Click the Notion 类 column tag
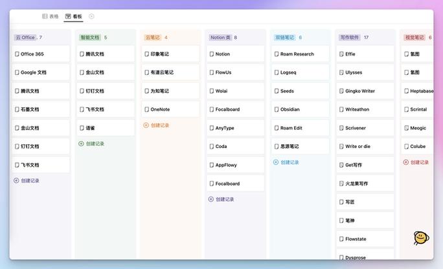The image size is (443, 269). tap(220, 38)
